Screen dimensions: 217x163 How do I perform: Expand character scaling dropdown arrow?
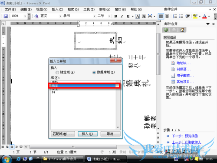pyautogui.click(x=155, y=16)
